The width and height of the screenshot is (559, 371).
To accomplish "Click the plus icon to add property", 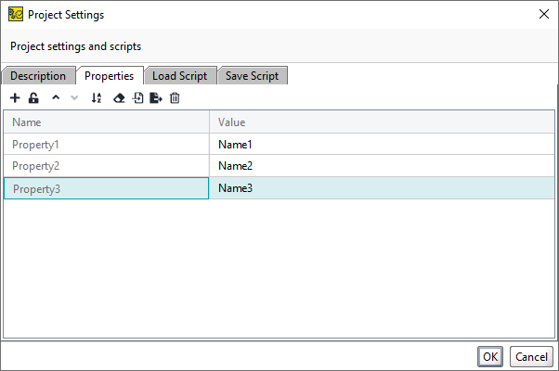I will pyautogui.click(x=15, y=98).
